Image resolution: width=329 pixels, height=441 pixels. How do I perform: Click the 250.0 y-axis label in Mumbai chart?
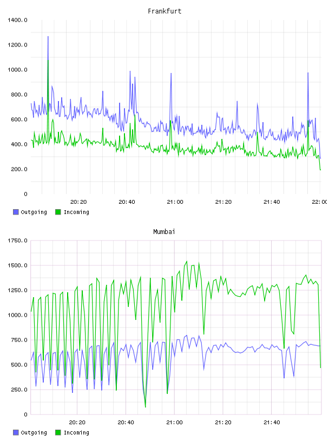[x=19, y=390]
